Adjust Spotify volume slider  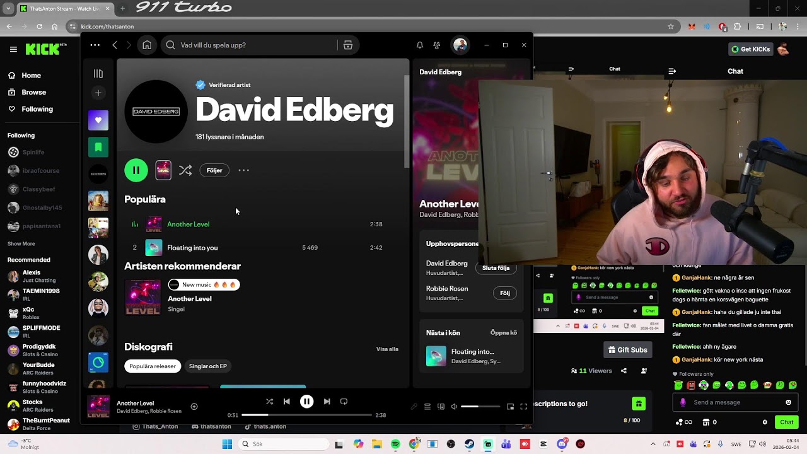[x=480, y=407]
